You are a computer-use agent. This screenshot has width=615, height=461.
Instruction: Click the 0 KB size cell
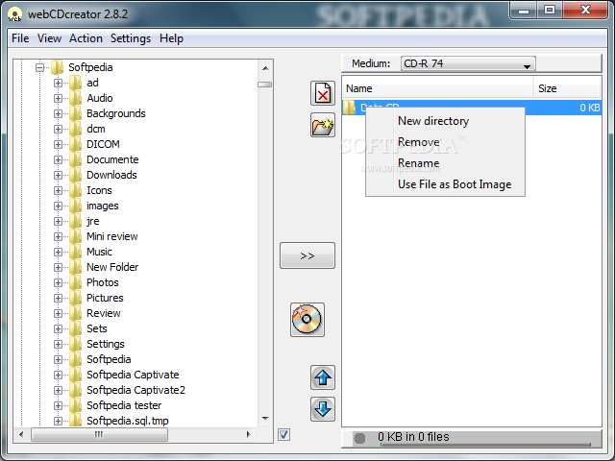click(590, 108)
